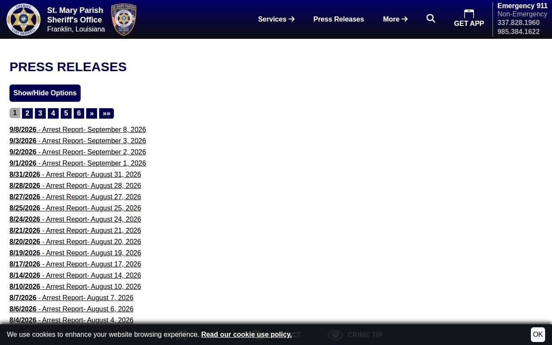Open Arrest Report August 20, 2026
Screen dimensions: 552x345
tap(75, 242)
